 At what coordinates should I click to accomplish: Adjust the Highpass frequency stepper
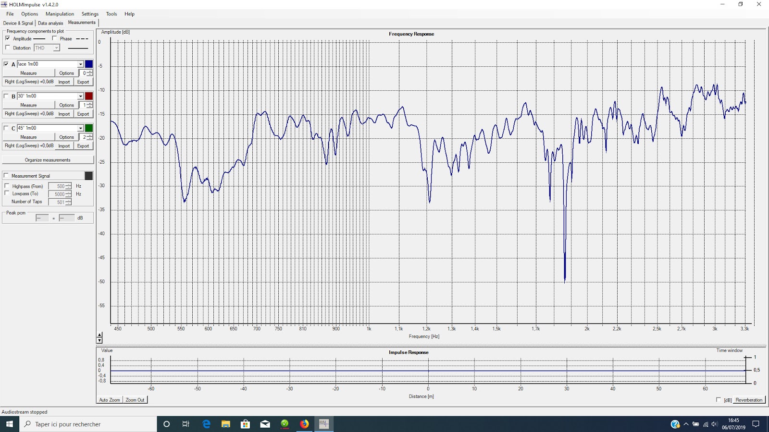coord(69,186)
